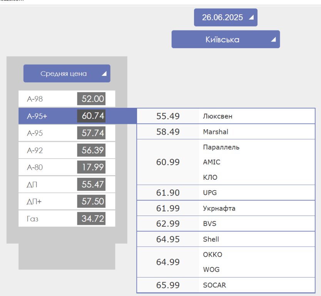
Task: Click the UPG station name
Action: tap(210, 192)
